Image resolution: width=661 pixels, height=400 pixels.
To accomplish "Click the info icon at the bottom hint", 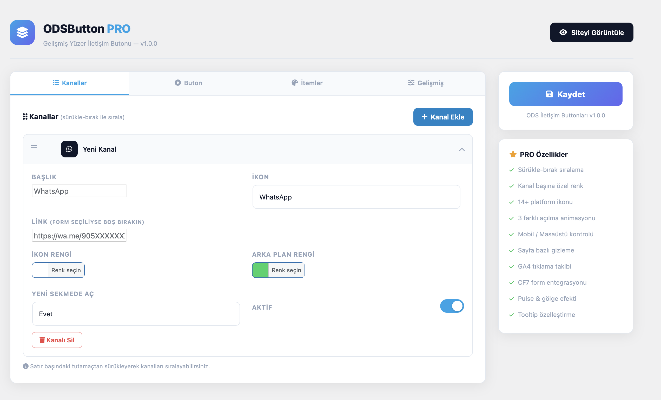I will point(25,366).
